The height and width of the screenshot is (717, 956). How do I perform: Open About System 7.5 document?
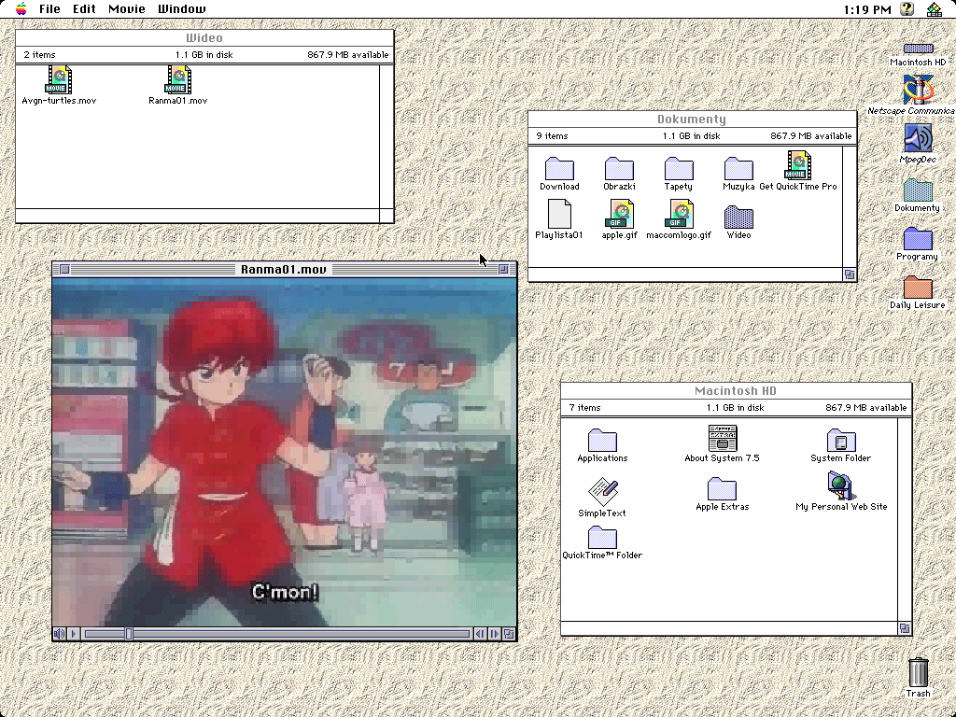(722, 438)
